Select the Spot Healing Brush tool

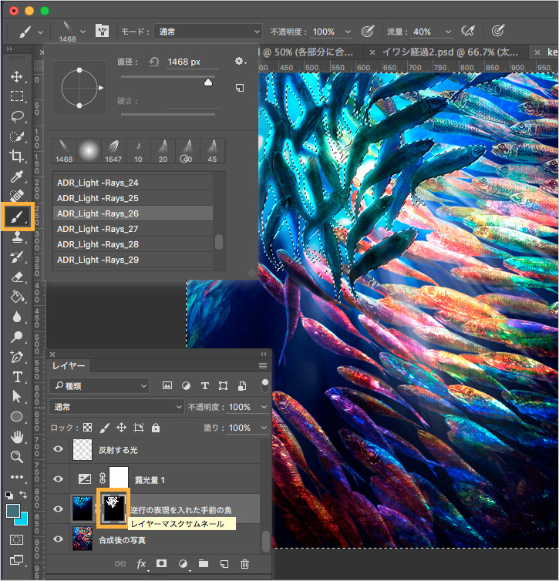coord(16,195)
